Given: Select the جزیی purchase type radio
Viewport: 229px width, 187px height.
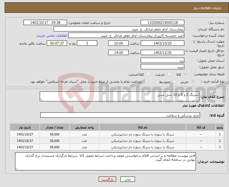Looking at the screenshot, I should click(193, 81).
